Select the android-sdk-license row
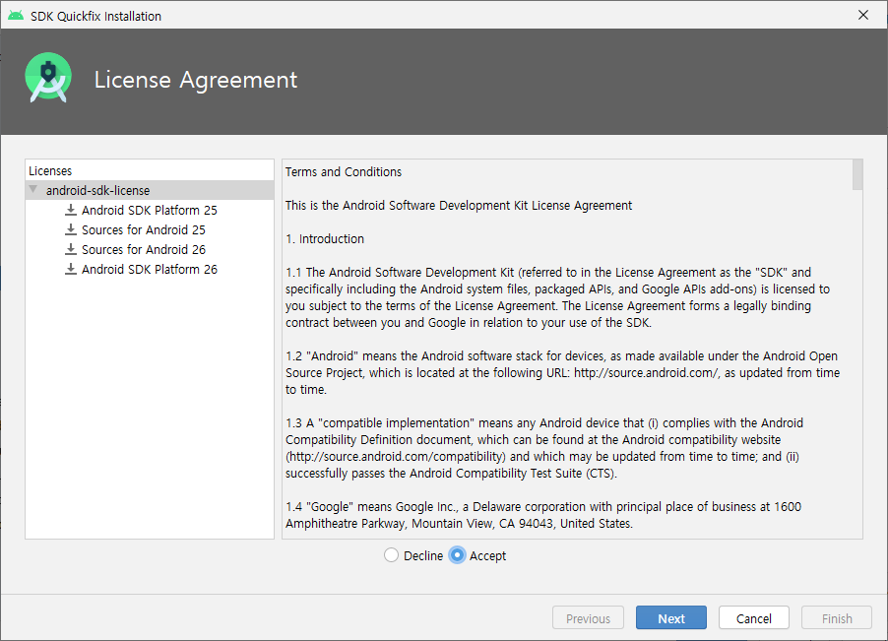Screen dimensions: 888x641 pyautogui.click(x=150, y=190)
